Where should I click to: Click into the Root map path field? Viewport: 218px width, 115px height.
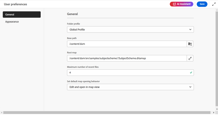127,58
